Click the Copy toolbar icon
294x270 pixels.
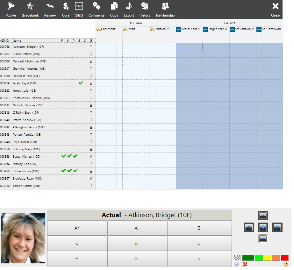coord(114,10)
